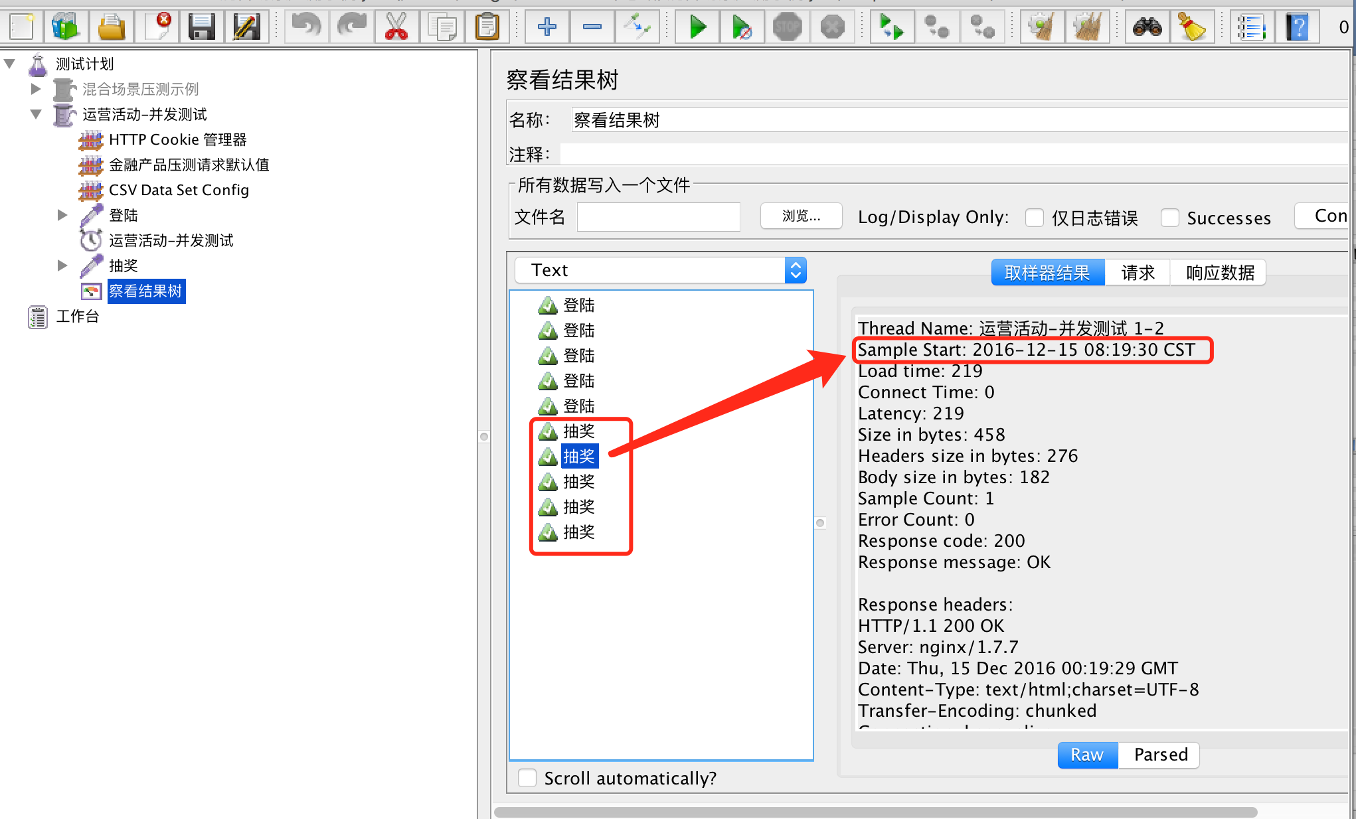The width and height of the screenshot is (1356, 819).
Task: Click the scissors Cut icon
Action: pos(396,27)
